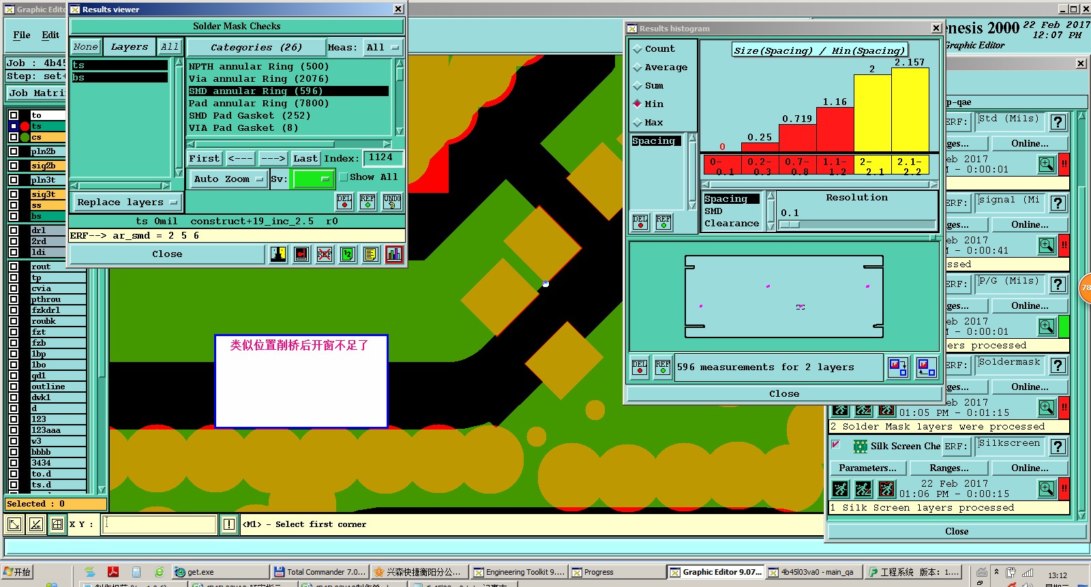Move the Resolution slider in histogram
Image resolution: width=1091 pixels, height=587 pixels.
point(789,224)
